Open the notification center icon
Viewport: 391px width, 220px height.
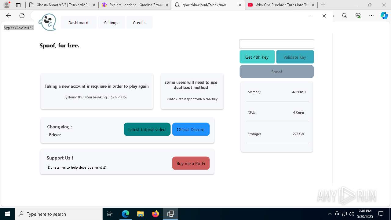coord(381,214)
